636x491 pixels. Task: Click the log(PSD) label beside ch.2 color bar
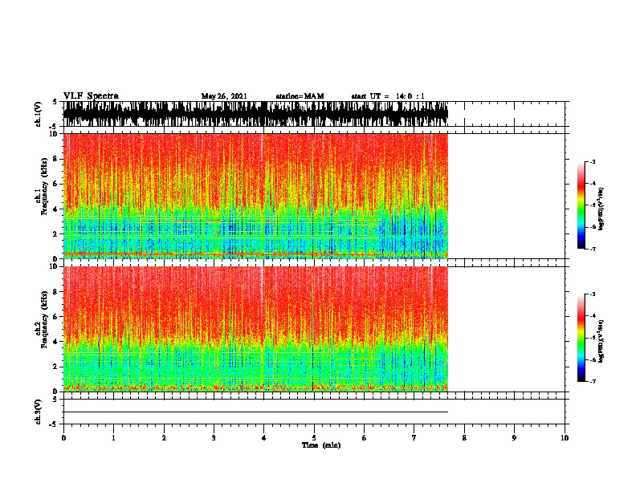pos(601,341)
